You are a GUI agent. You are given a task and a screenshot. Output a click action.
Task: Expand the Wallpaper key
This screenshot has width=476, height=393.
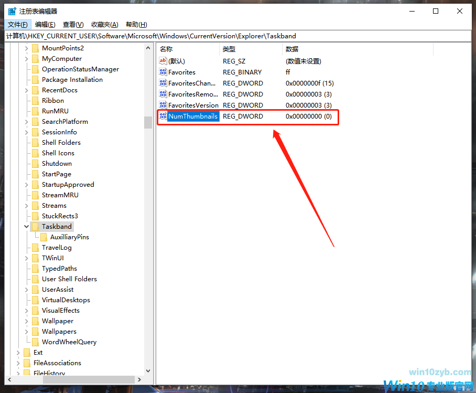[26, 321]
